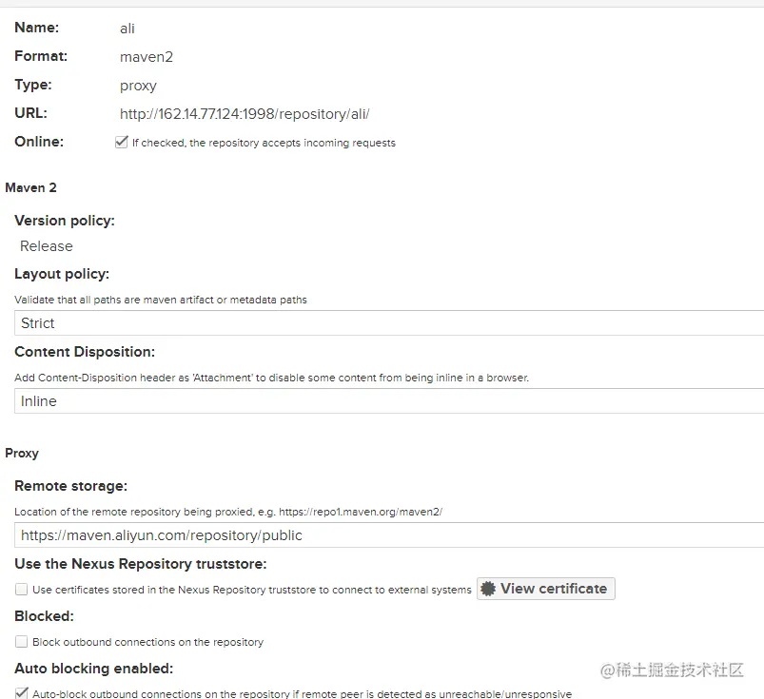Click help text 'Validate that all paths are maven artifact'

pyautogui.click(x=161, y=300)
